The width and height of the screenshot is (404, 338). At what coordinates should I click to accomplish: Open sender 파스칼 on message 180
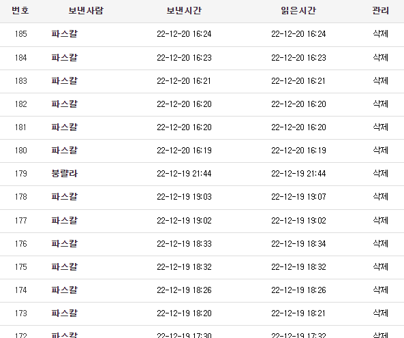65,150
